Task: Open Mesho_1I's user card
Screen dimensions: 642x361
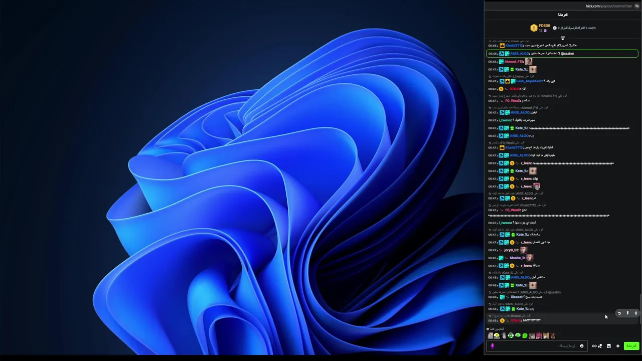Action: (x=517, y=258)
